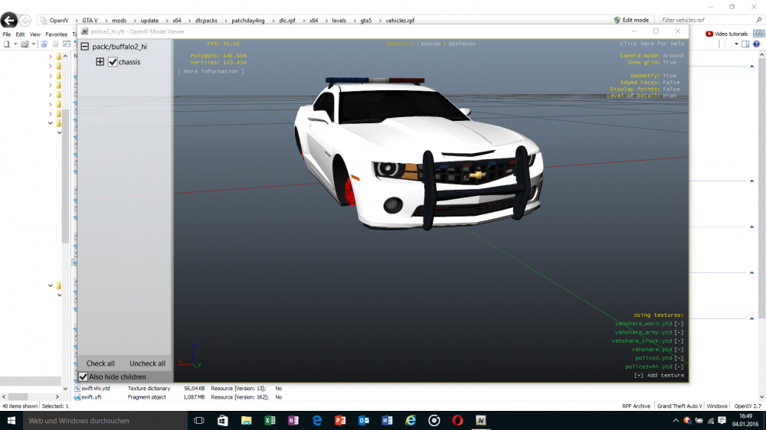Click the Model Viewer title bar icon
This screenshot has width=766, height=430.
pos(84,31)
